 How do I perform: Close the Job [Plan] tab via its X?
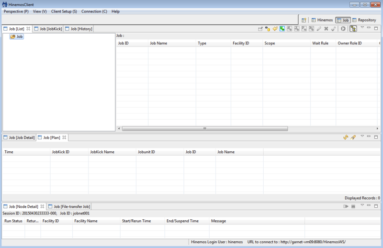pyautogui.click(x=64, y=137)
